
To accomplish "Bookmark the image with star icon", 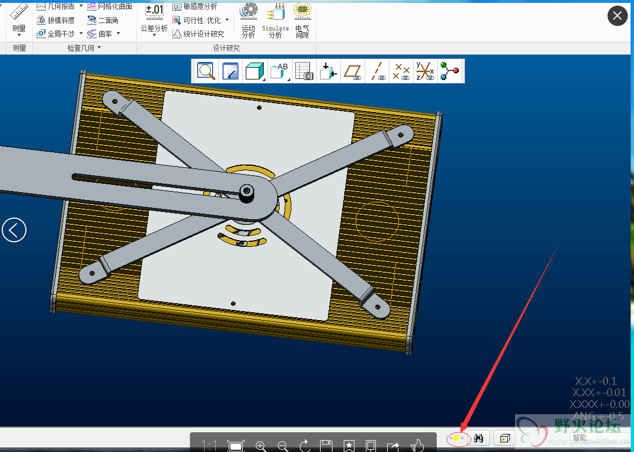I will point(349,446).
